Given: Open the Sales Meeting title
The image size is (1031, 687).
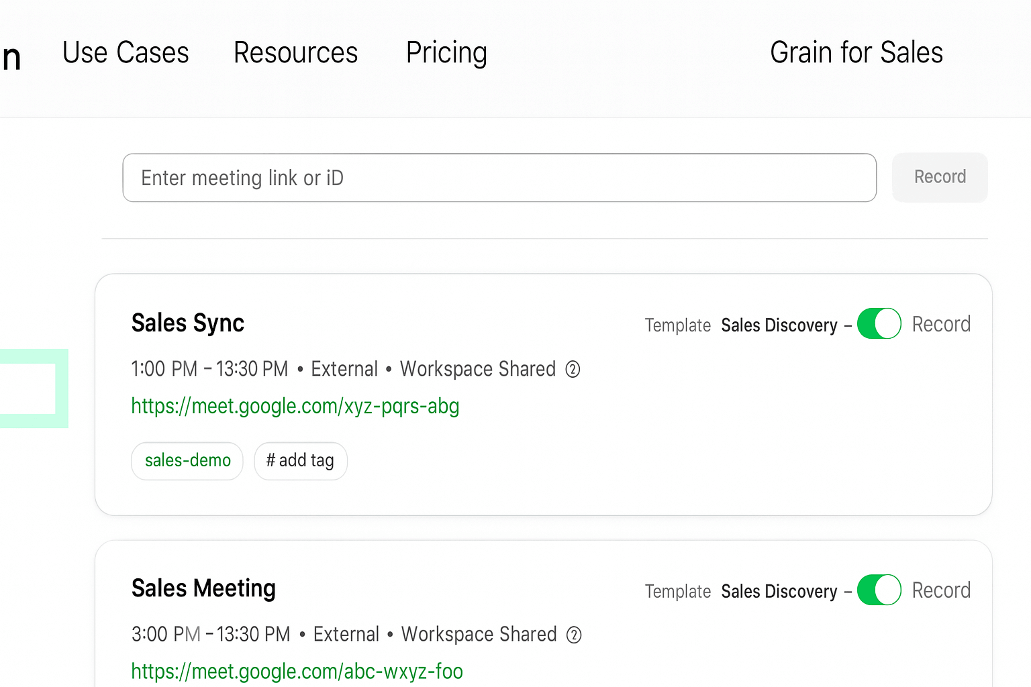Looking at the screenshot, I should [x=203, y=589].
